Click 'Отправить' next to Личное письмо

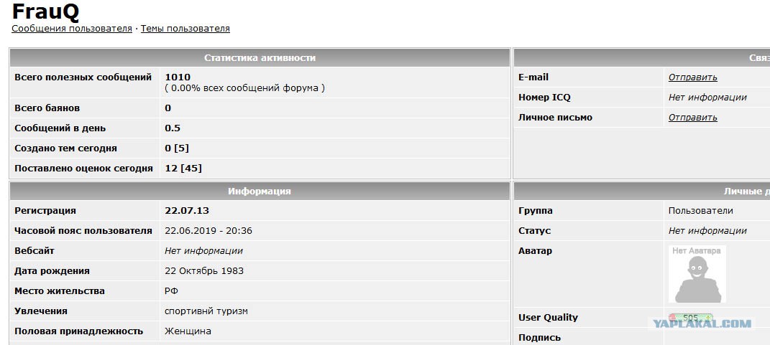(692, 118)
